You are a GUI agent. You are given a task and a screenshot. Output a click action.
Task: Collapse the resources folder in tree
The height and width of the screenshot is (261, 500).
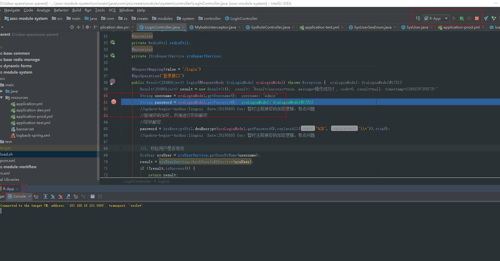click(2, 98)
